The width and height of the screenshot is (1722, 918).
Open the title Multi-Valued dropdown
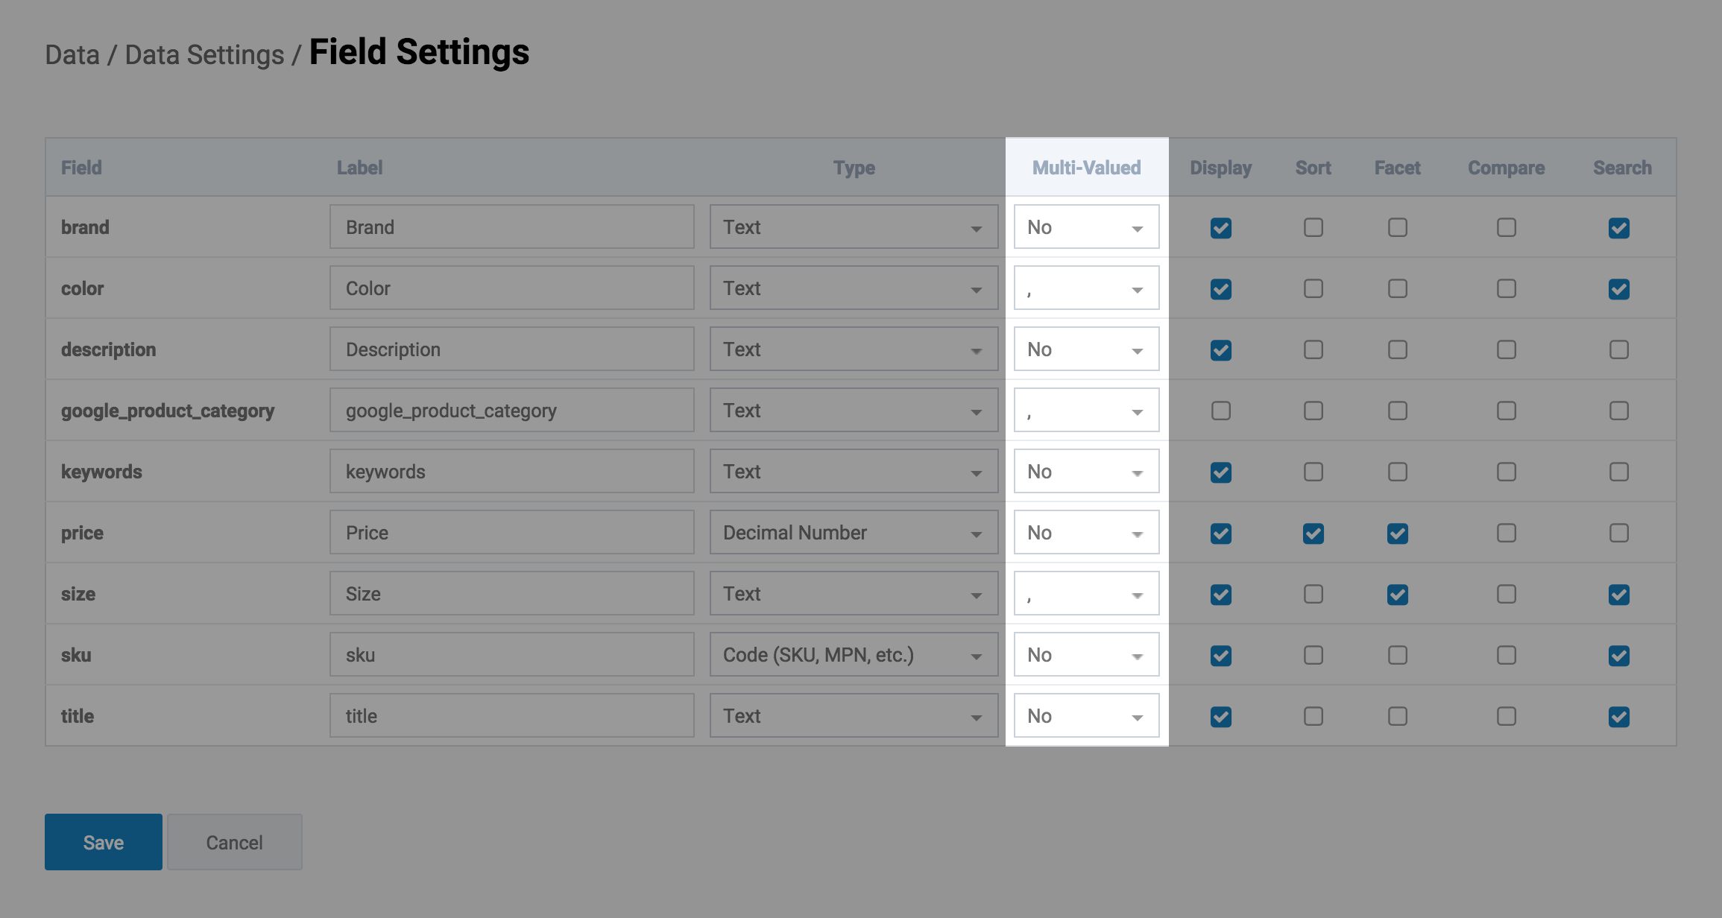coord(1086,716)
